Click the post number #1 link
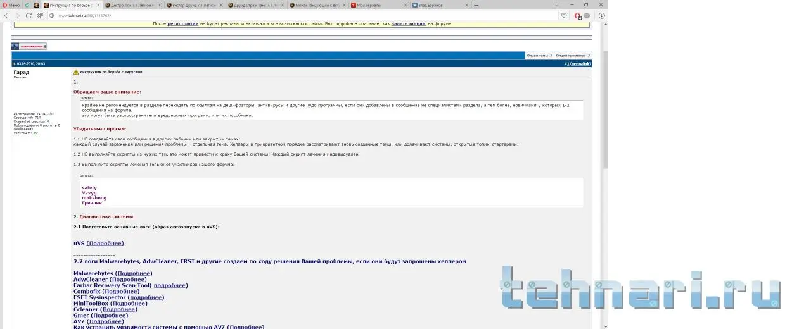 coord(566,63)
